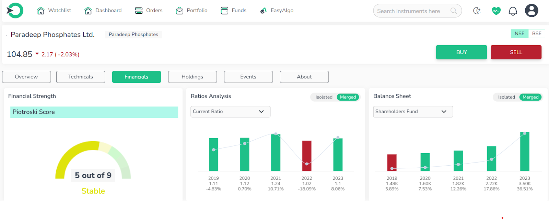Click the 36.51% growth value
Image resolution: width=549 pixels, height=219 pixels.
(x=525, y=189)
